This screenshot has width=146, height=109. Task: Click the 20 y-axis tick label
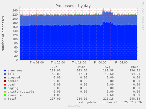pos(16,56)
